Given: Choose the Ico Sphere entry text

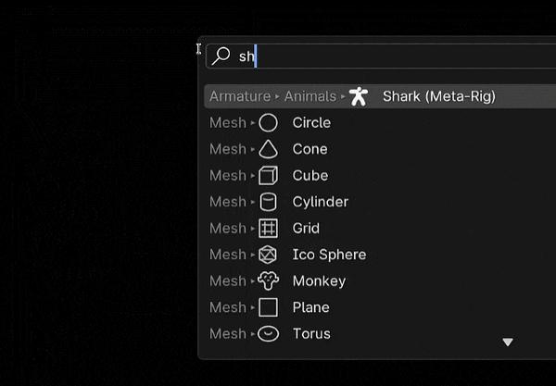Looking at the screenshot, I should 329,255.
